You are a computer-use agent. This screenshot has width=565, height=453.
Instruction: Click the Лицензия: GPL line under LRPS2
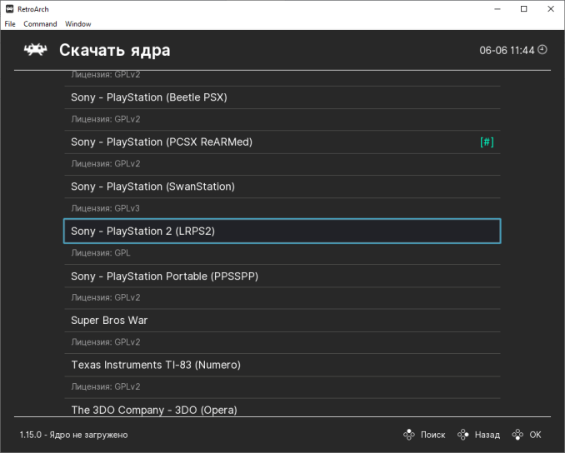101,253
